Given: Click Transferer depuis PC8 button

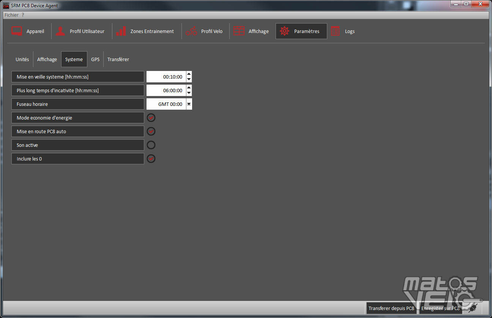Looking at the screenshot, I should [x=391, y=308].
